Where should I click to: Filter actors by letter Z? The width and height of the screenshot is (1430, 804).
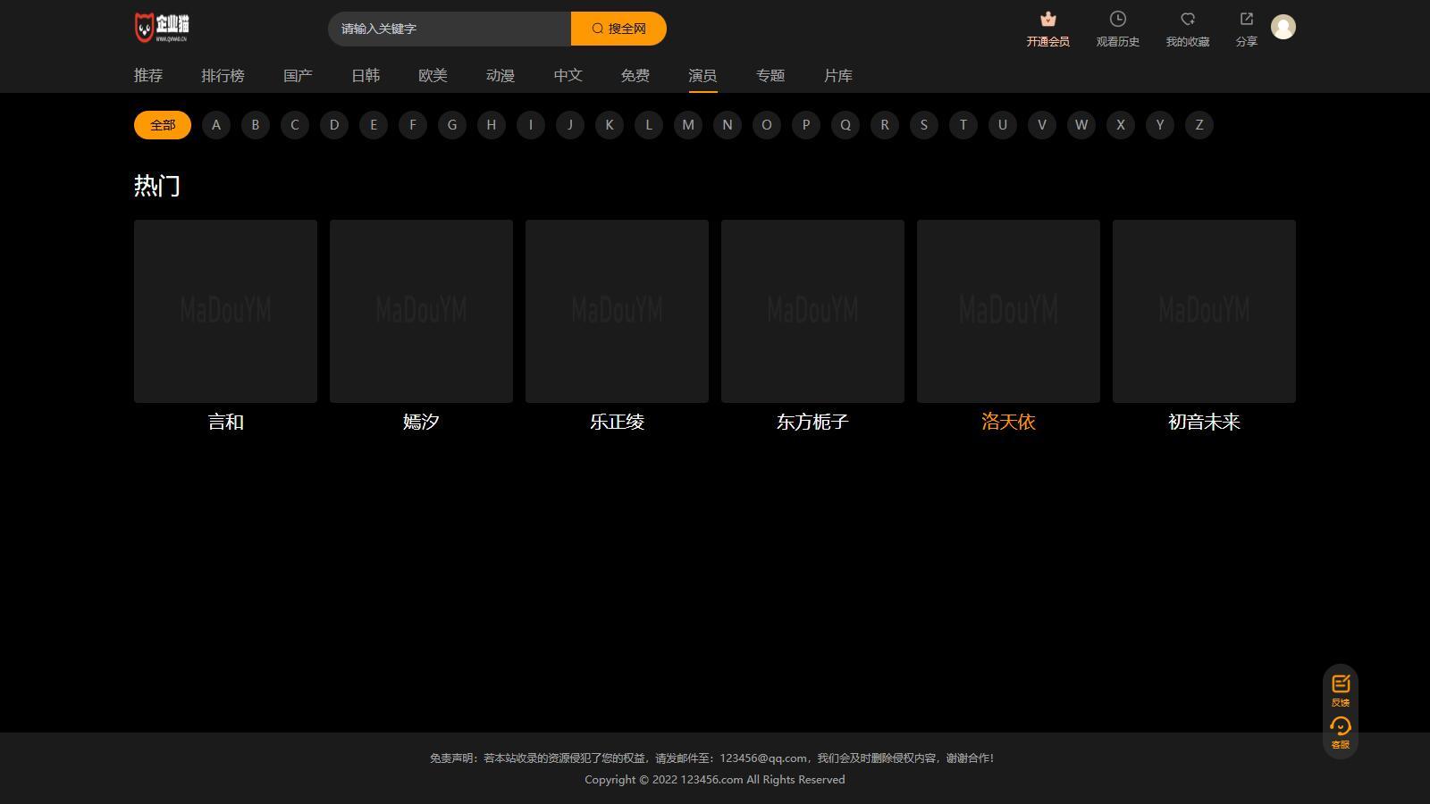click(1199, 125)
